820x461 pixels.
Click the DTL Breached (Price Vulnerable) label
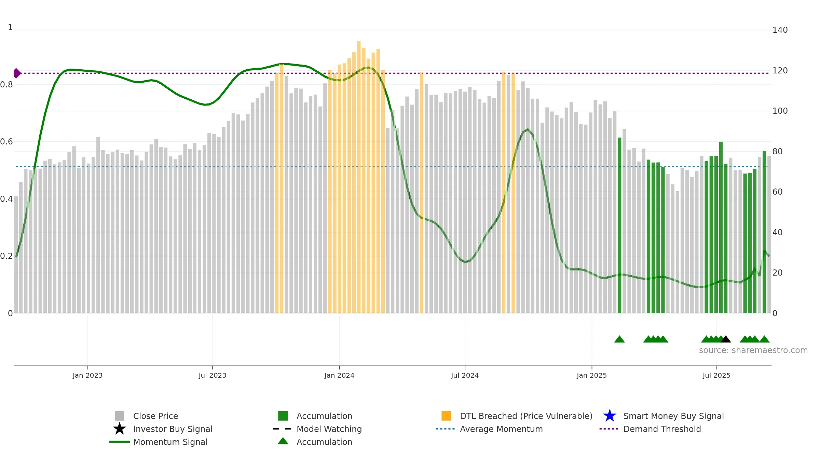click(x=526, y=416)
